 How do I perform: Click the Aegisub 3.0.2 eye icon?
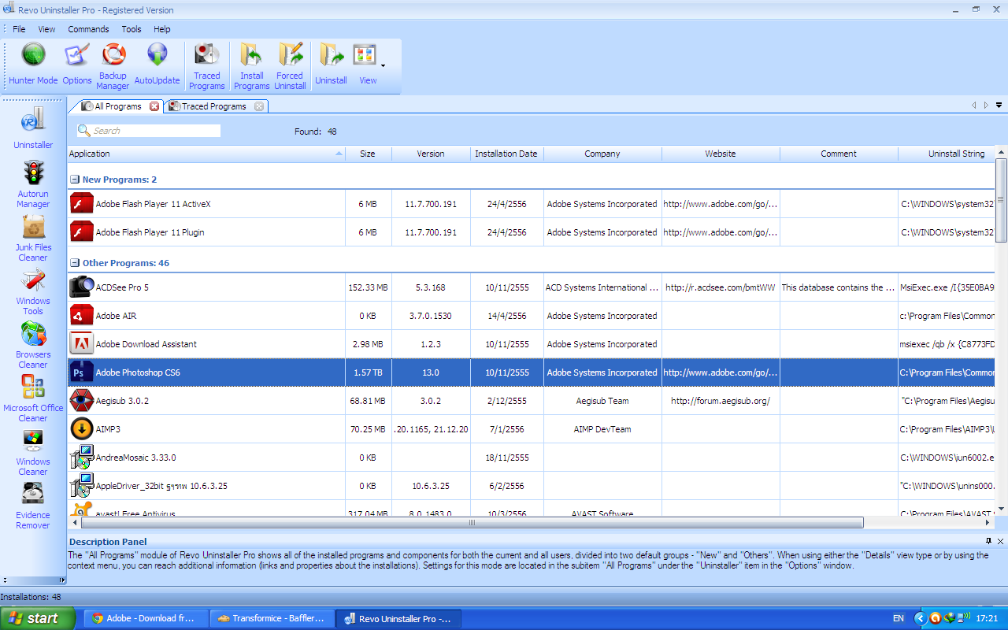pos(82,401)
